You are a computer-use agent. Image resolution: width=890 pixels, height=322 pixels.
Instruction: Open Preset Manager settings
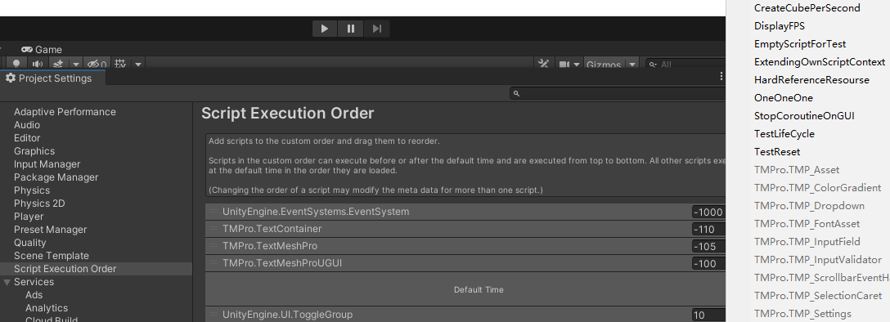(50, 229)
